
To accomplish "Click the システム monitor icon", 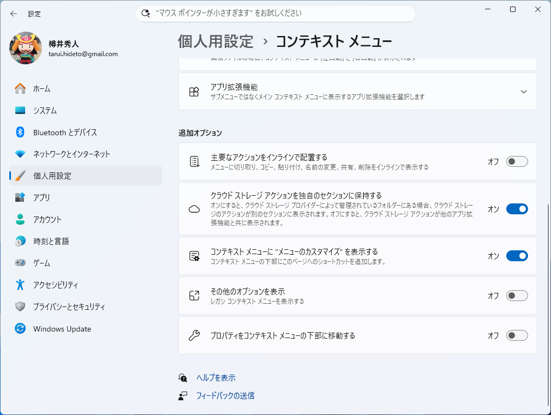I will click(x=20, y=110).
